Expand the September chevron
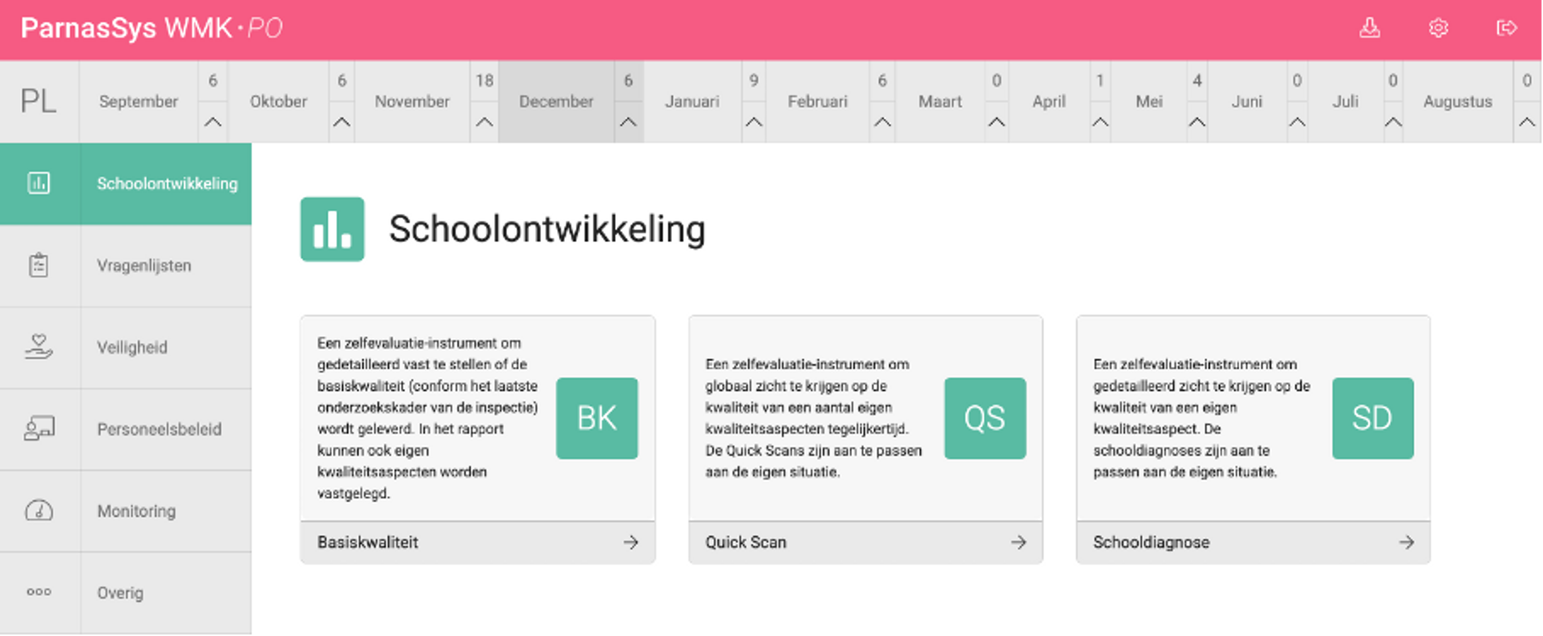The height and width of the screenshot is (636, 1543). [x=213, y=122]
